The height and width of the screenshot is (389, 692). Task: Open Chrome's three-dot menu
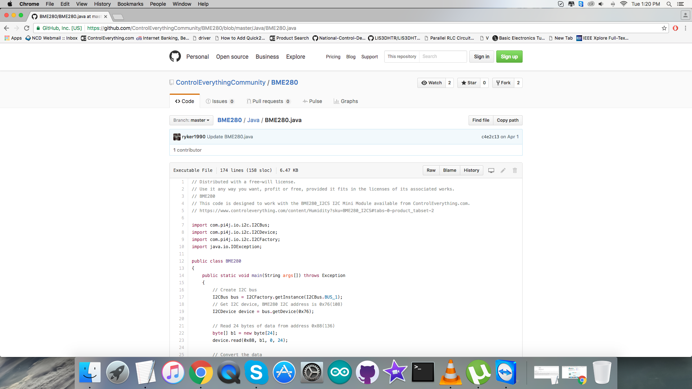point(685,28)
